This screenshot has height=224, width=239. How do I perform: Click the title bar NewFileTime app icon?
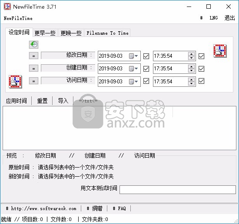click(7, 7)
